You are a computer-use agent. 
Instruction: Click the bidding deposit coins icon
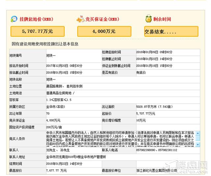(x=80, y=19)
